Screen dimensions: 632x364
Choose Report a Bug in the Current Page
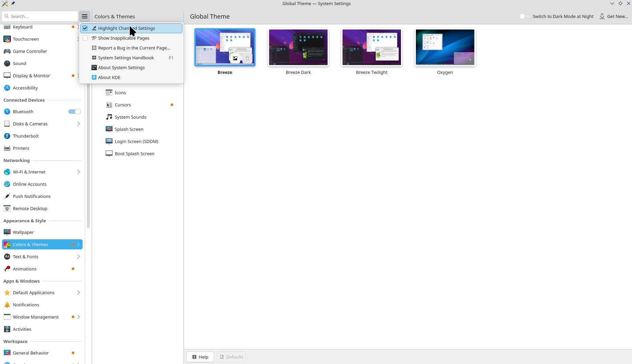(x=134, y=48)
